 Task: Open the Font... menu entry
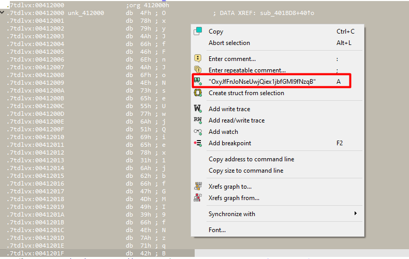[217, 230]
